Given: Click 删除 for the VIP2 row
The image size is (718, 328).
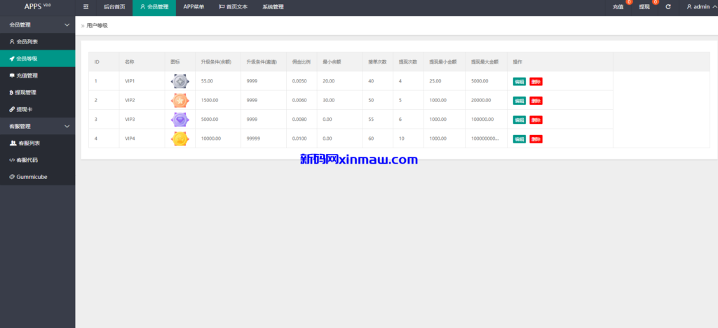Looking at the screenshot, I should pyautogui.click(x=536, y=101).
